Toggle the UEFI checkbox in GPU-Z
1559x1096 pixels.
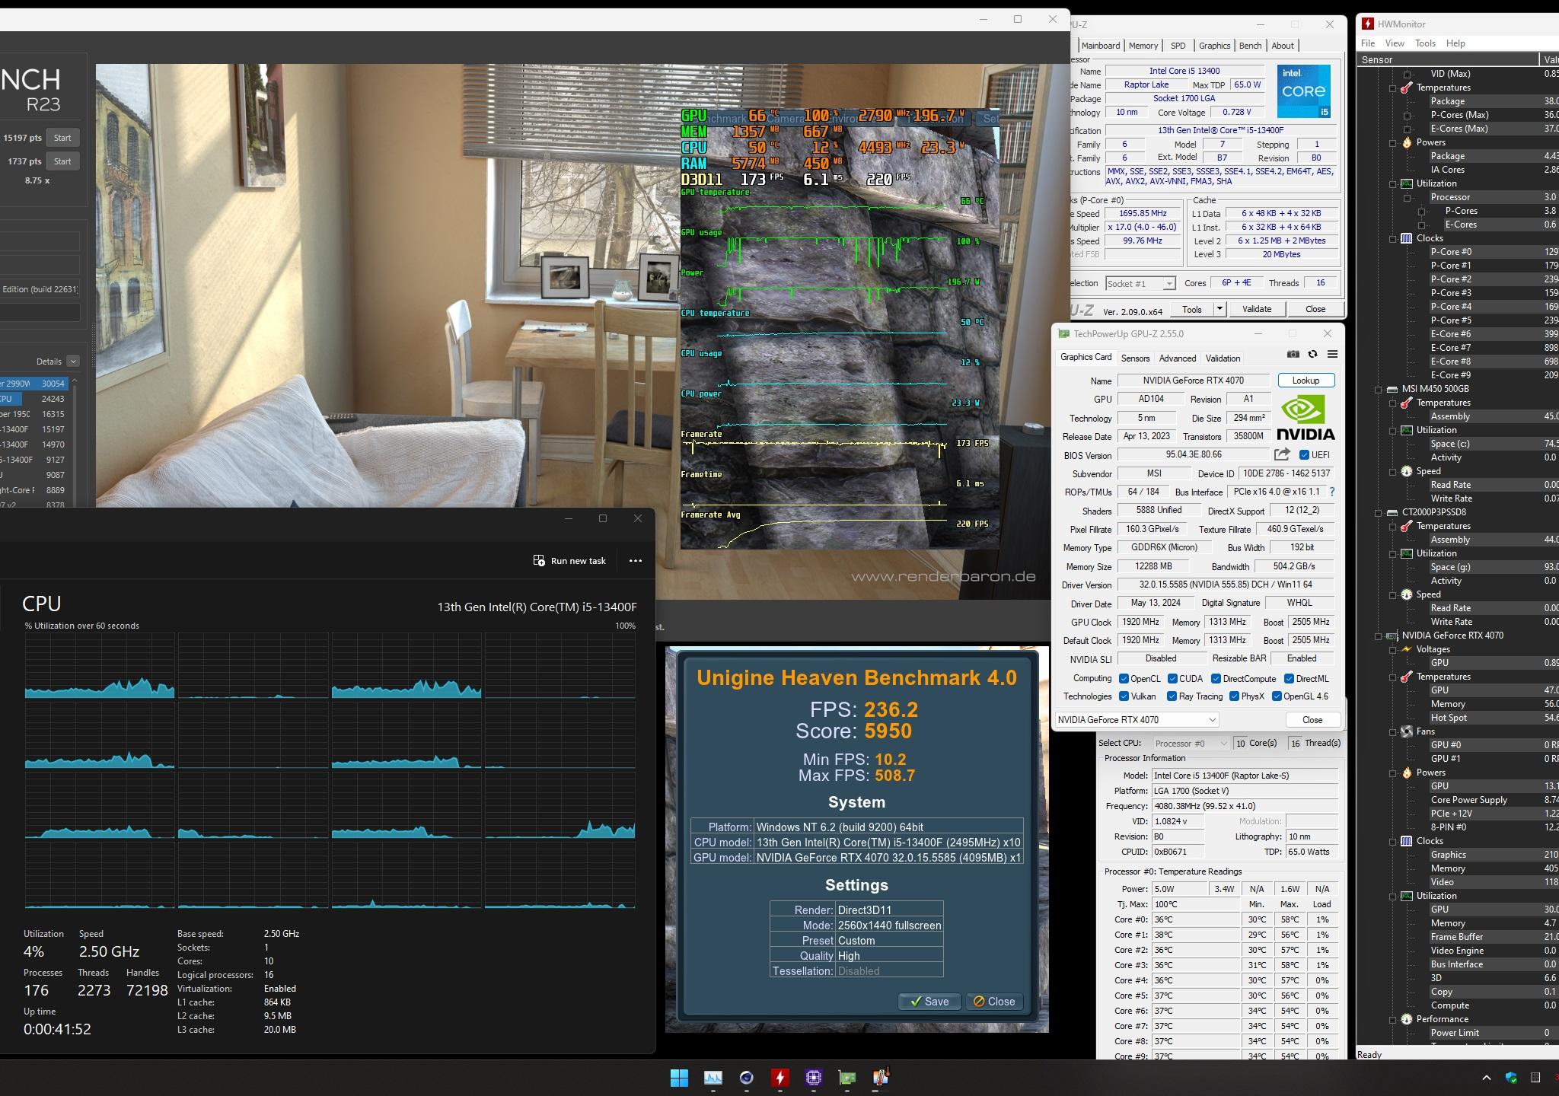(1304, 455)
